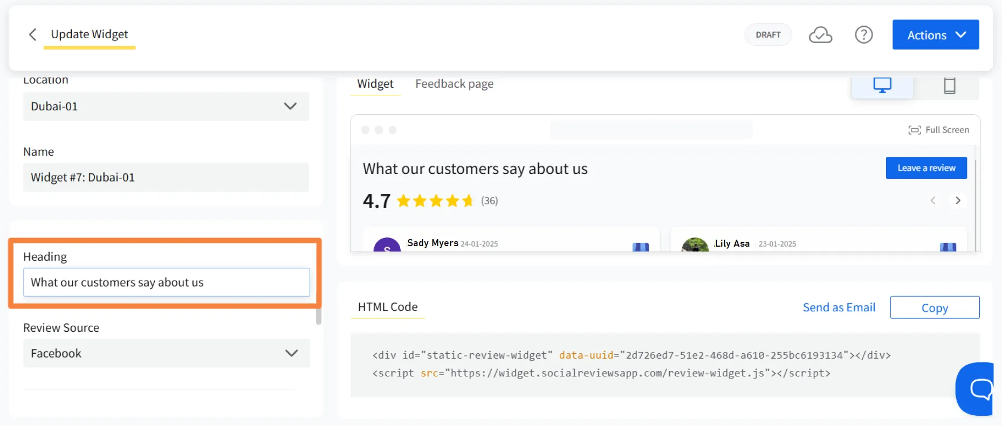Click Send as Email link

pyautogui.click(x=839, y=308)
